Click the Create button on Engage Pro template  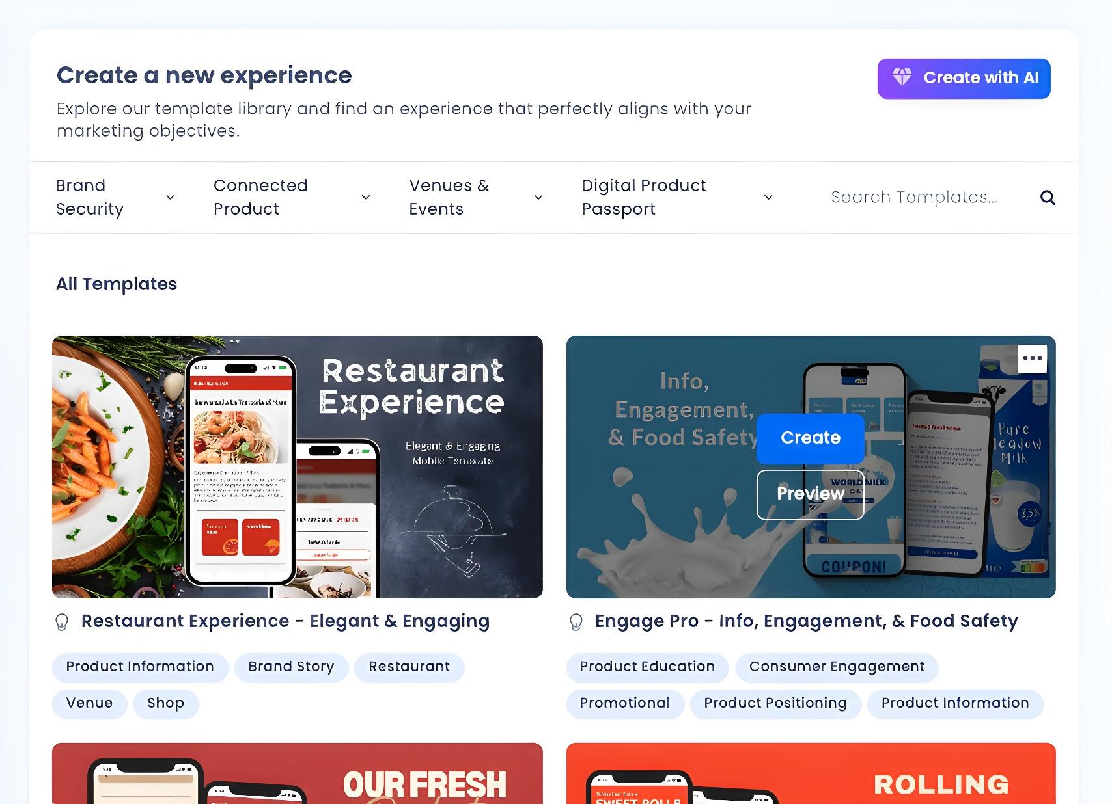tap(811, 438)
